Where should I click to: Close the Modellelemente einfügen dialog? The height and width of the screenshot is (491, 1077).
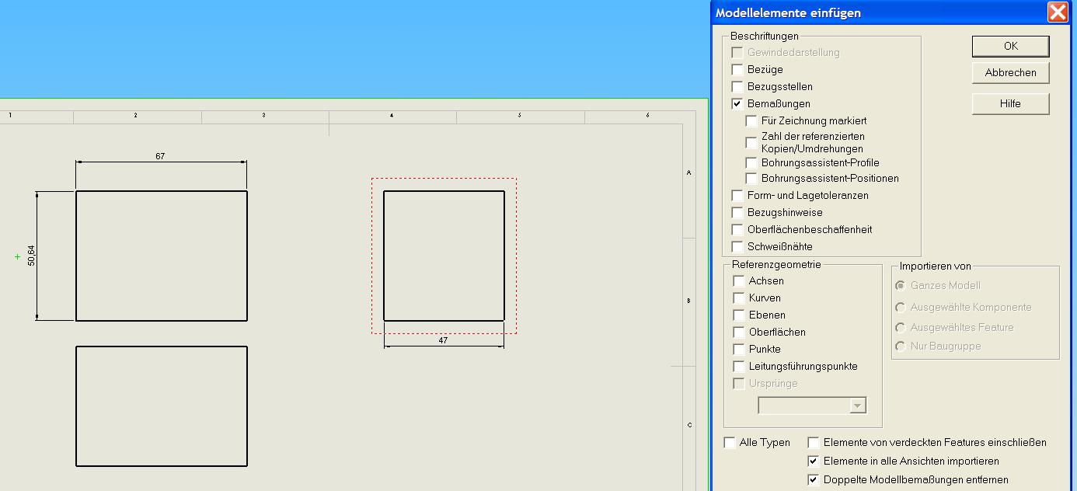tap(1057, 12)
